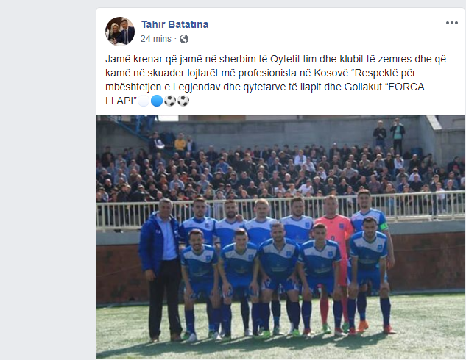Click the man in the blue jacket
Image resolution: width=466 pixels, height=360 pixels.
pyautogui.click(x=160, y=268)
